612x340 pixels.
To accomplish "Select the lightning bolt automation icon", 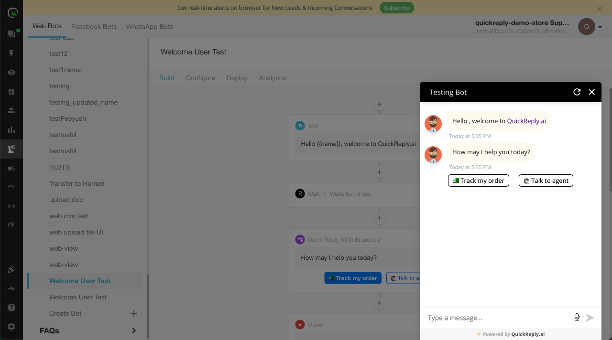I will coord(11,53).
